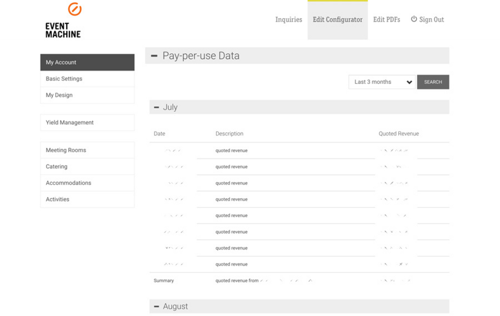
Task: Open the Inquiries tab
Action: pos(289,20)
